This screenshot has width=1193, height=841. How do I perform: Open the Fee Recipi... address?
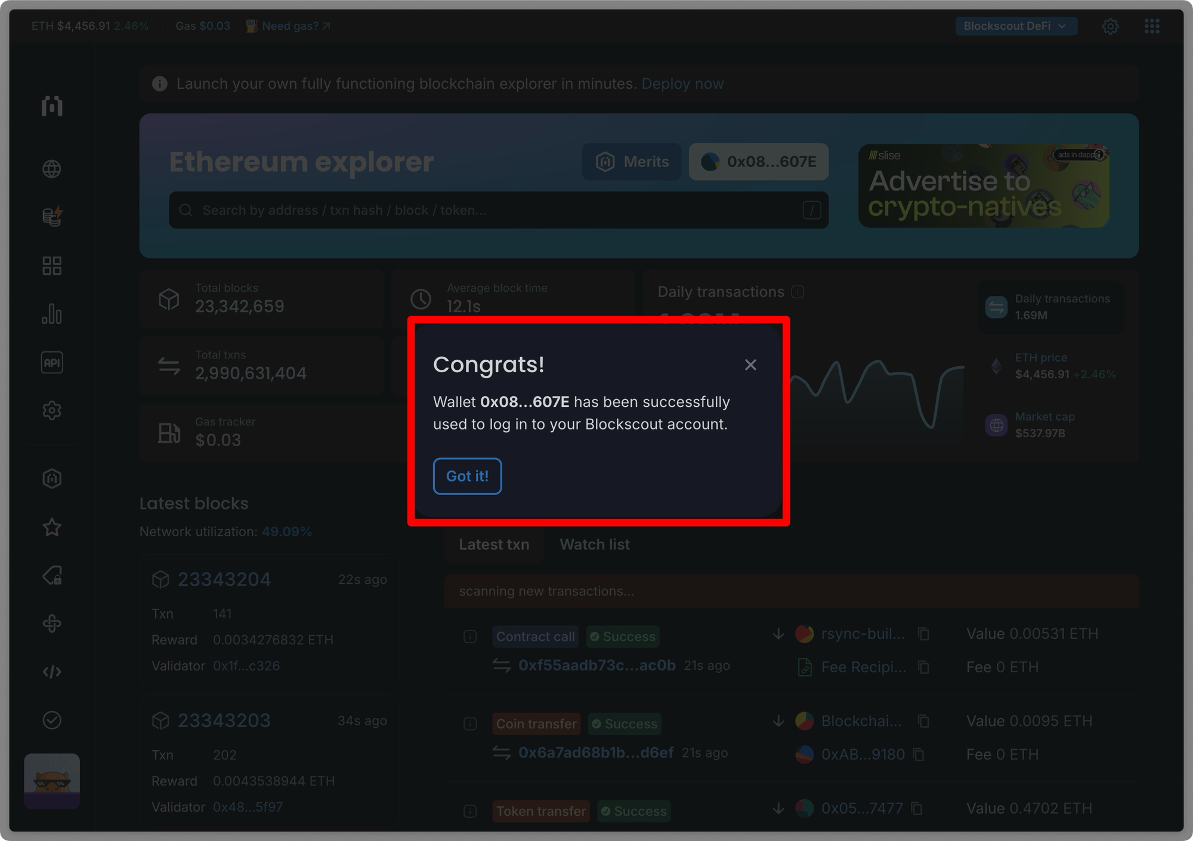point(864,667)
